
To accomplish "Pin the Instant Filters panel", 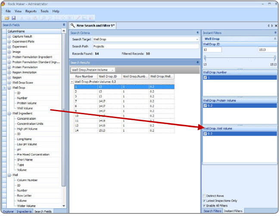I will pos(275,33).
